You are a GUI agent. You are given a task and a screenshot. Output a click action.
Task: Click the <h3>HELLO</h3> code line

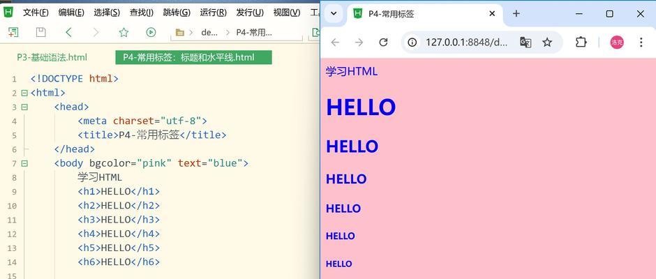[119, 220]
